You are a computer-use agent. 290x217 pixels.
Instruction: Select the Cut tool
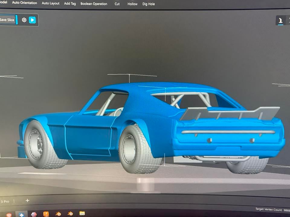coord(117,4)
